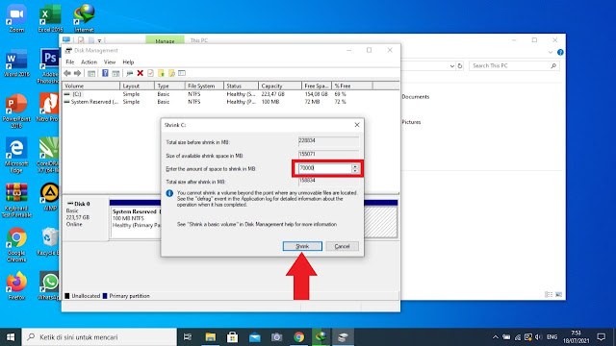Click the '72 MB' free space cell
This screenshot has height=346, width=616.
point(312,102)
